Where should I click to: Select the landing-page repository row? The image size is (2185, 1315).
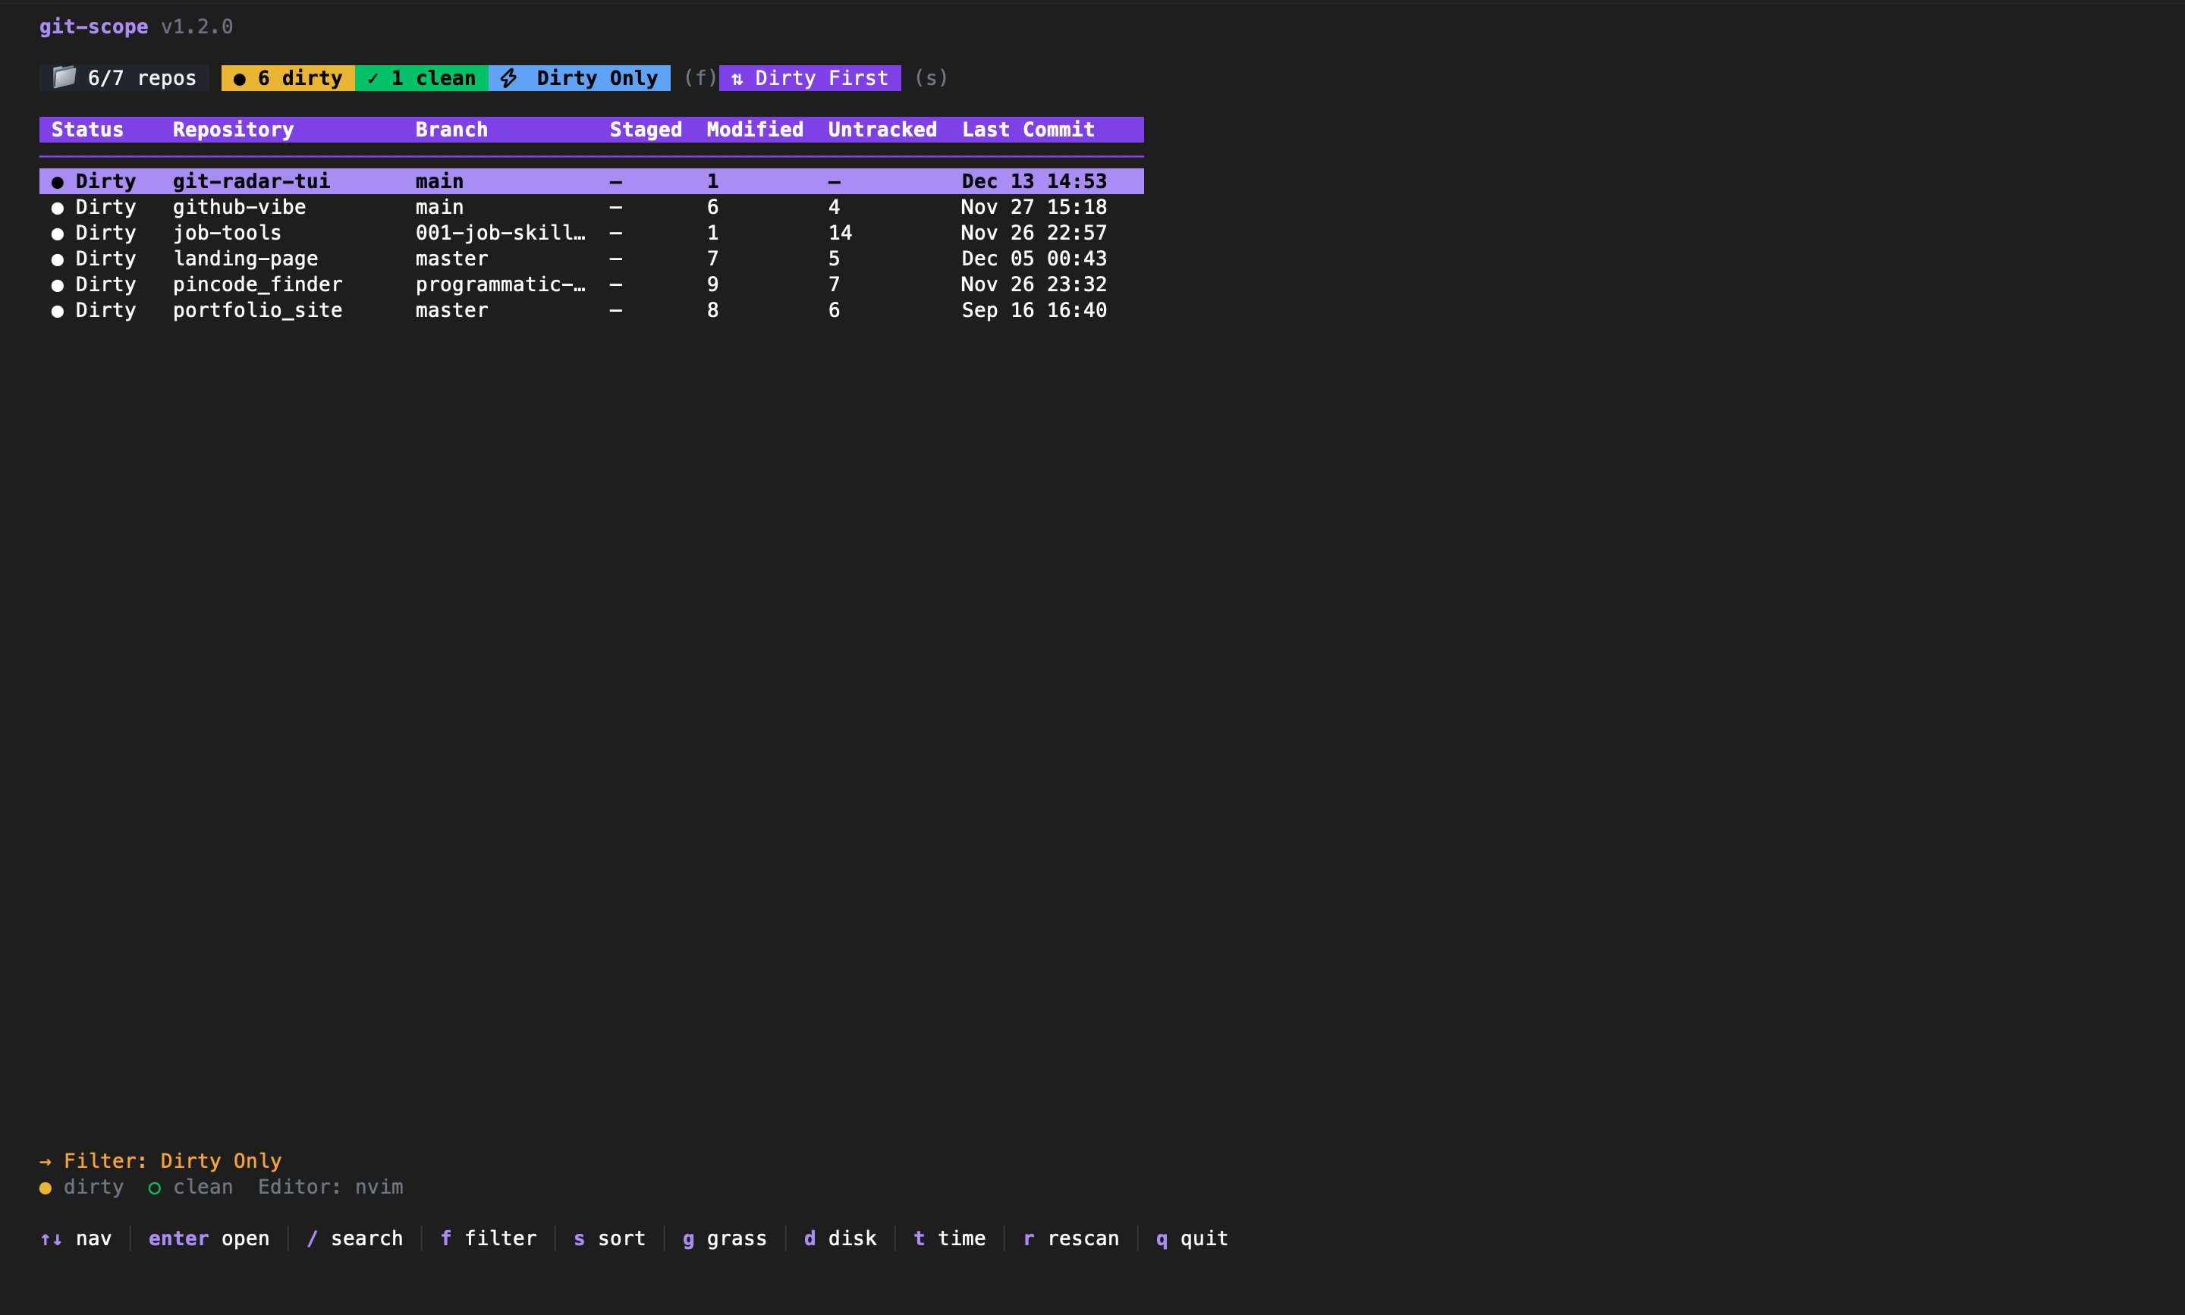[246, 259]
